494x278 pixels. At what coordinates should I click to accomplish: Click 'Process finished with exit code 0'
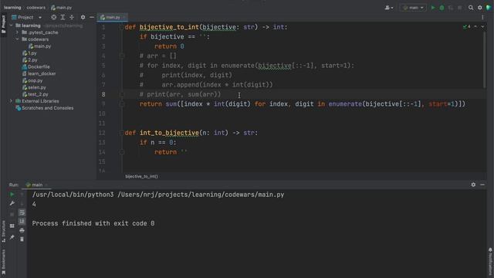[93, 223]
